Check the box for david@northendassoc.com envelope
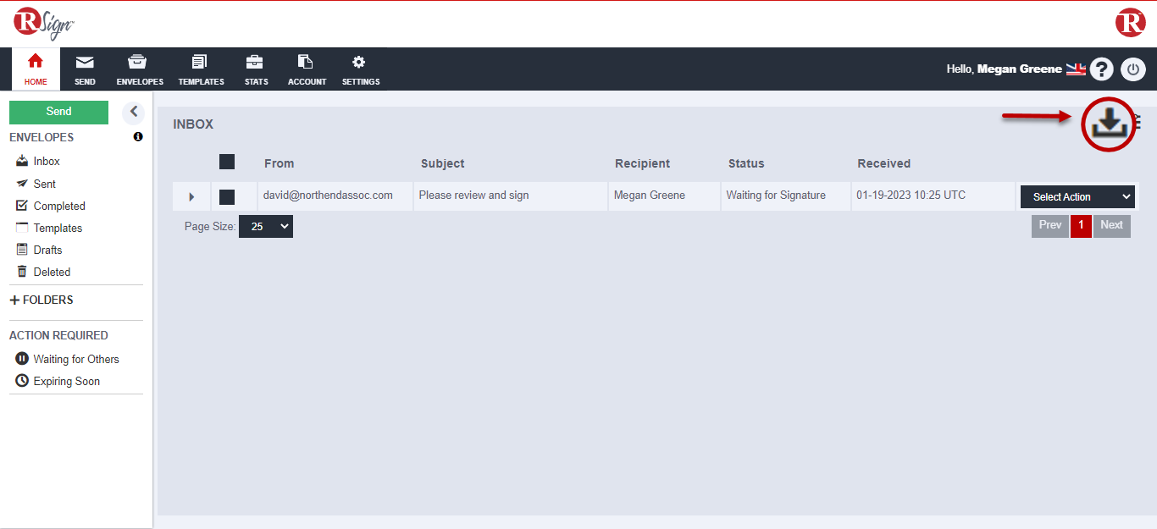 click(227, 196)
